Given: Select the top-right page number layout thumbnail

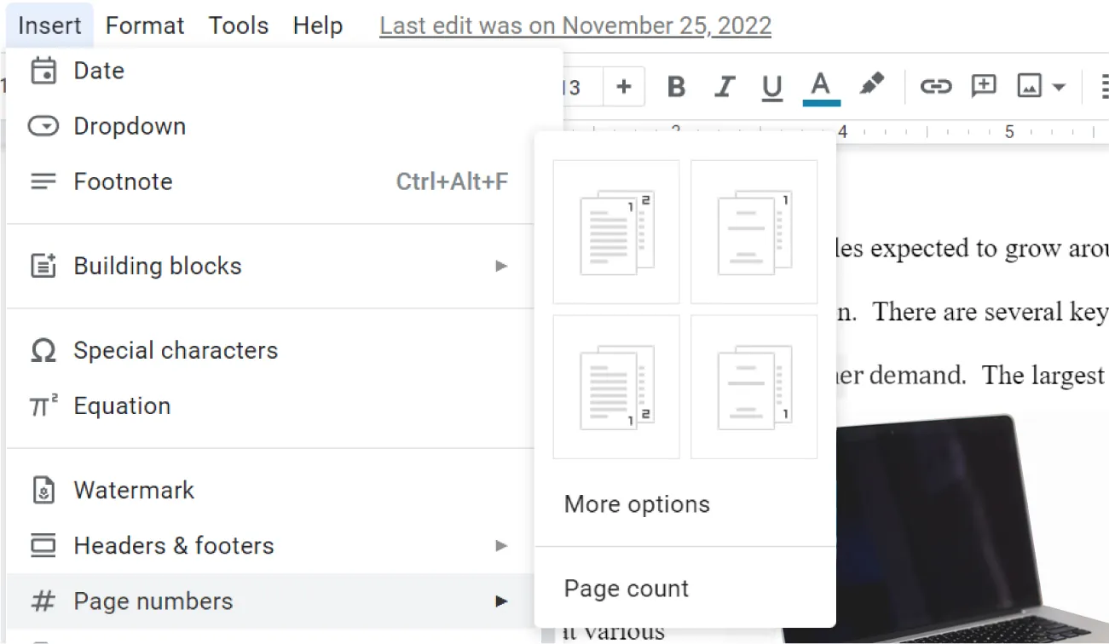Looking at the screenshot, I should coord(753,232).
